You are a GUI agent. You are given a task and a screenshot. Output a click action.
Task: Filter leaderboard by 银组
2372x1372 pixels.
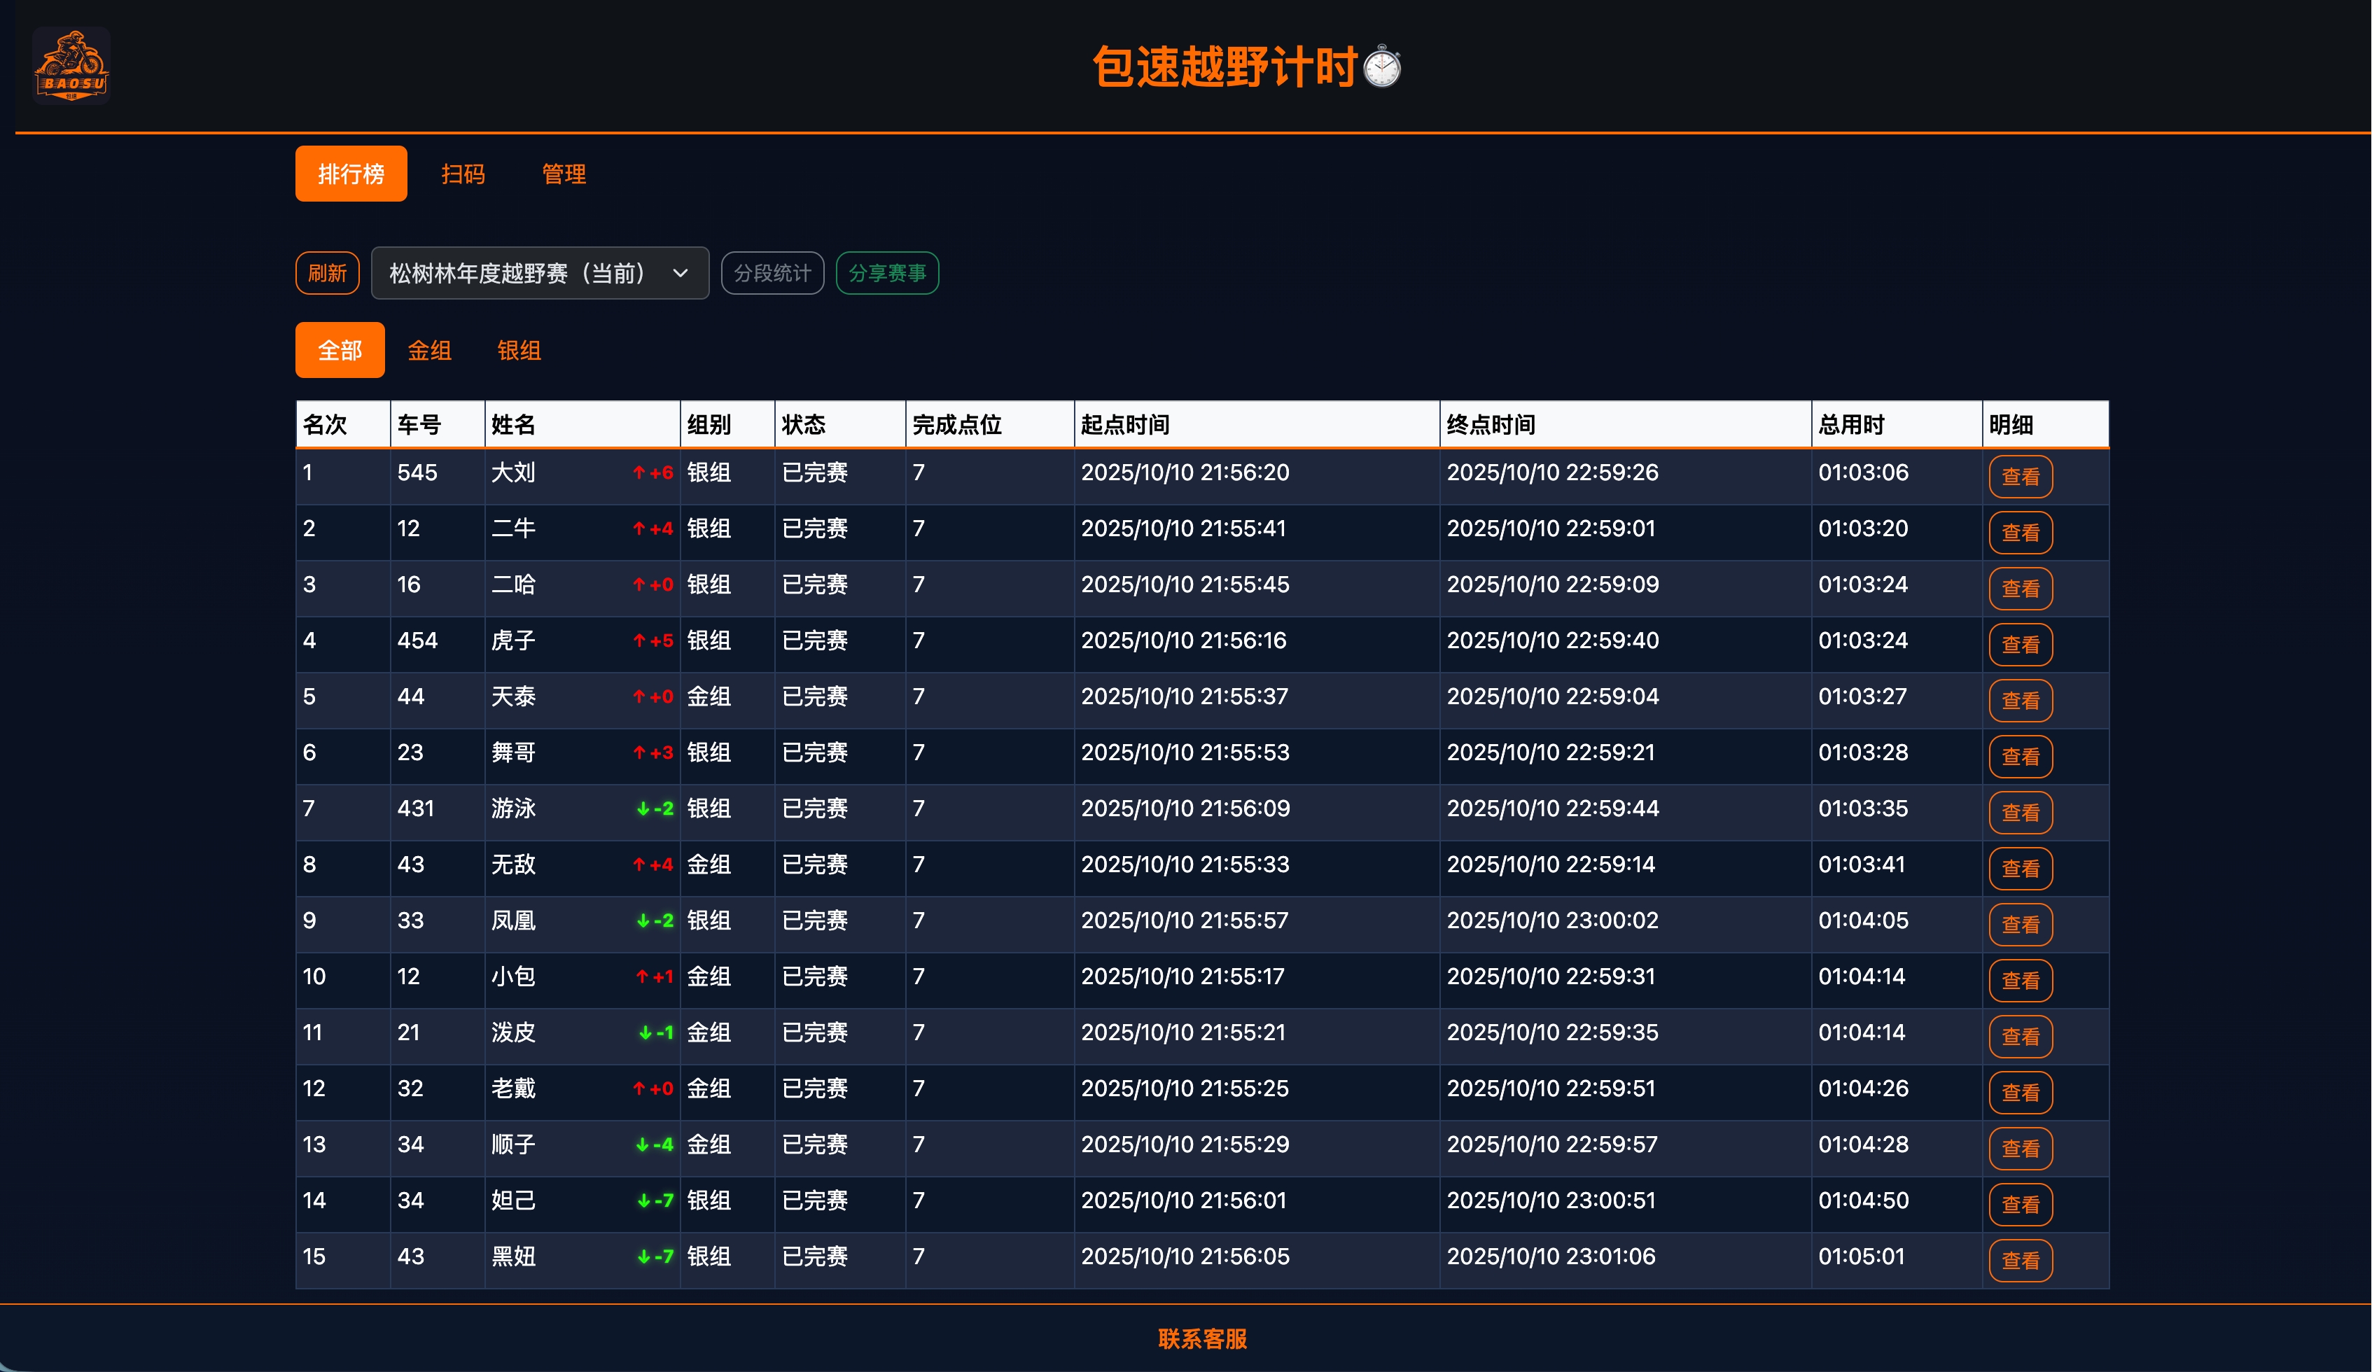tap(519, 351)
